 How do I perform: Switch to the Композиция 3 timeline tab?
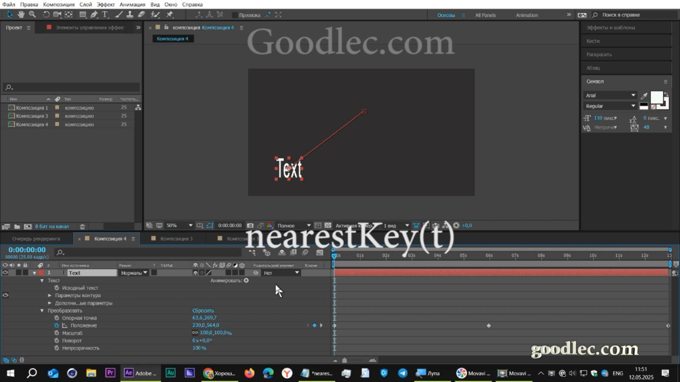click(x=176, y=239)
